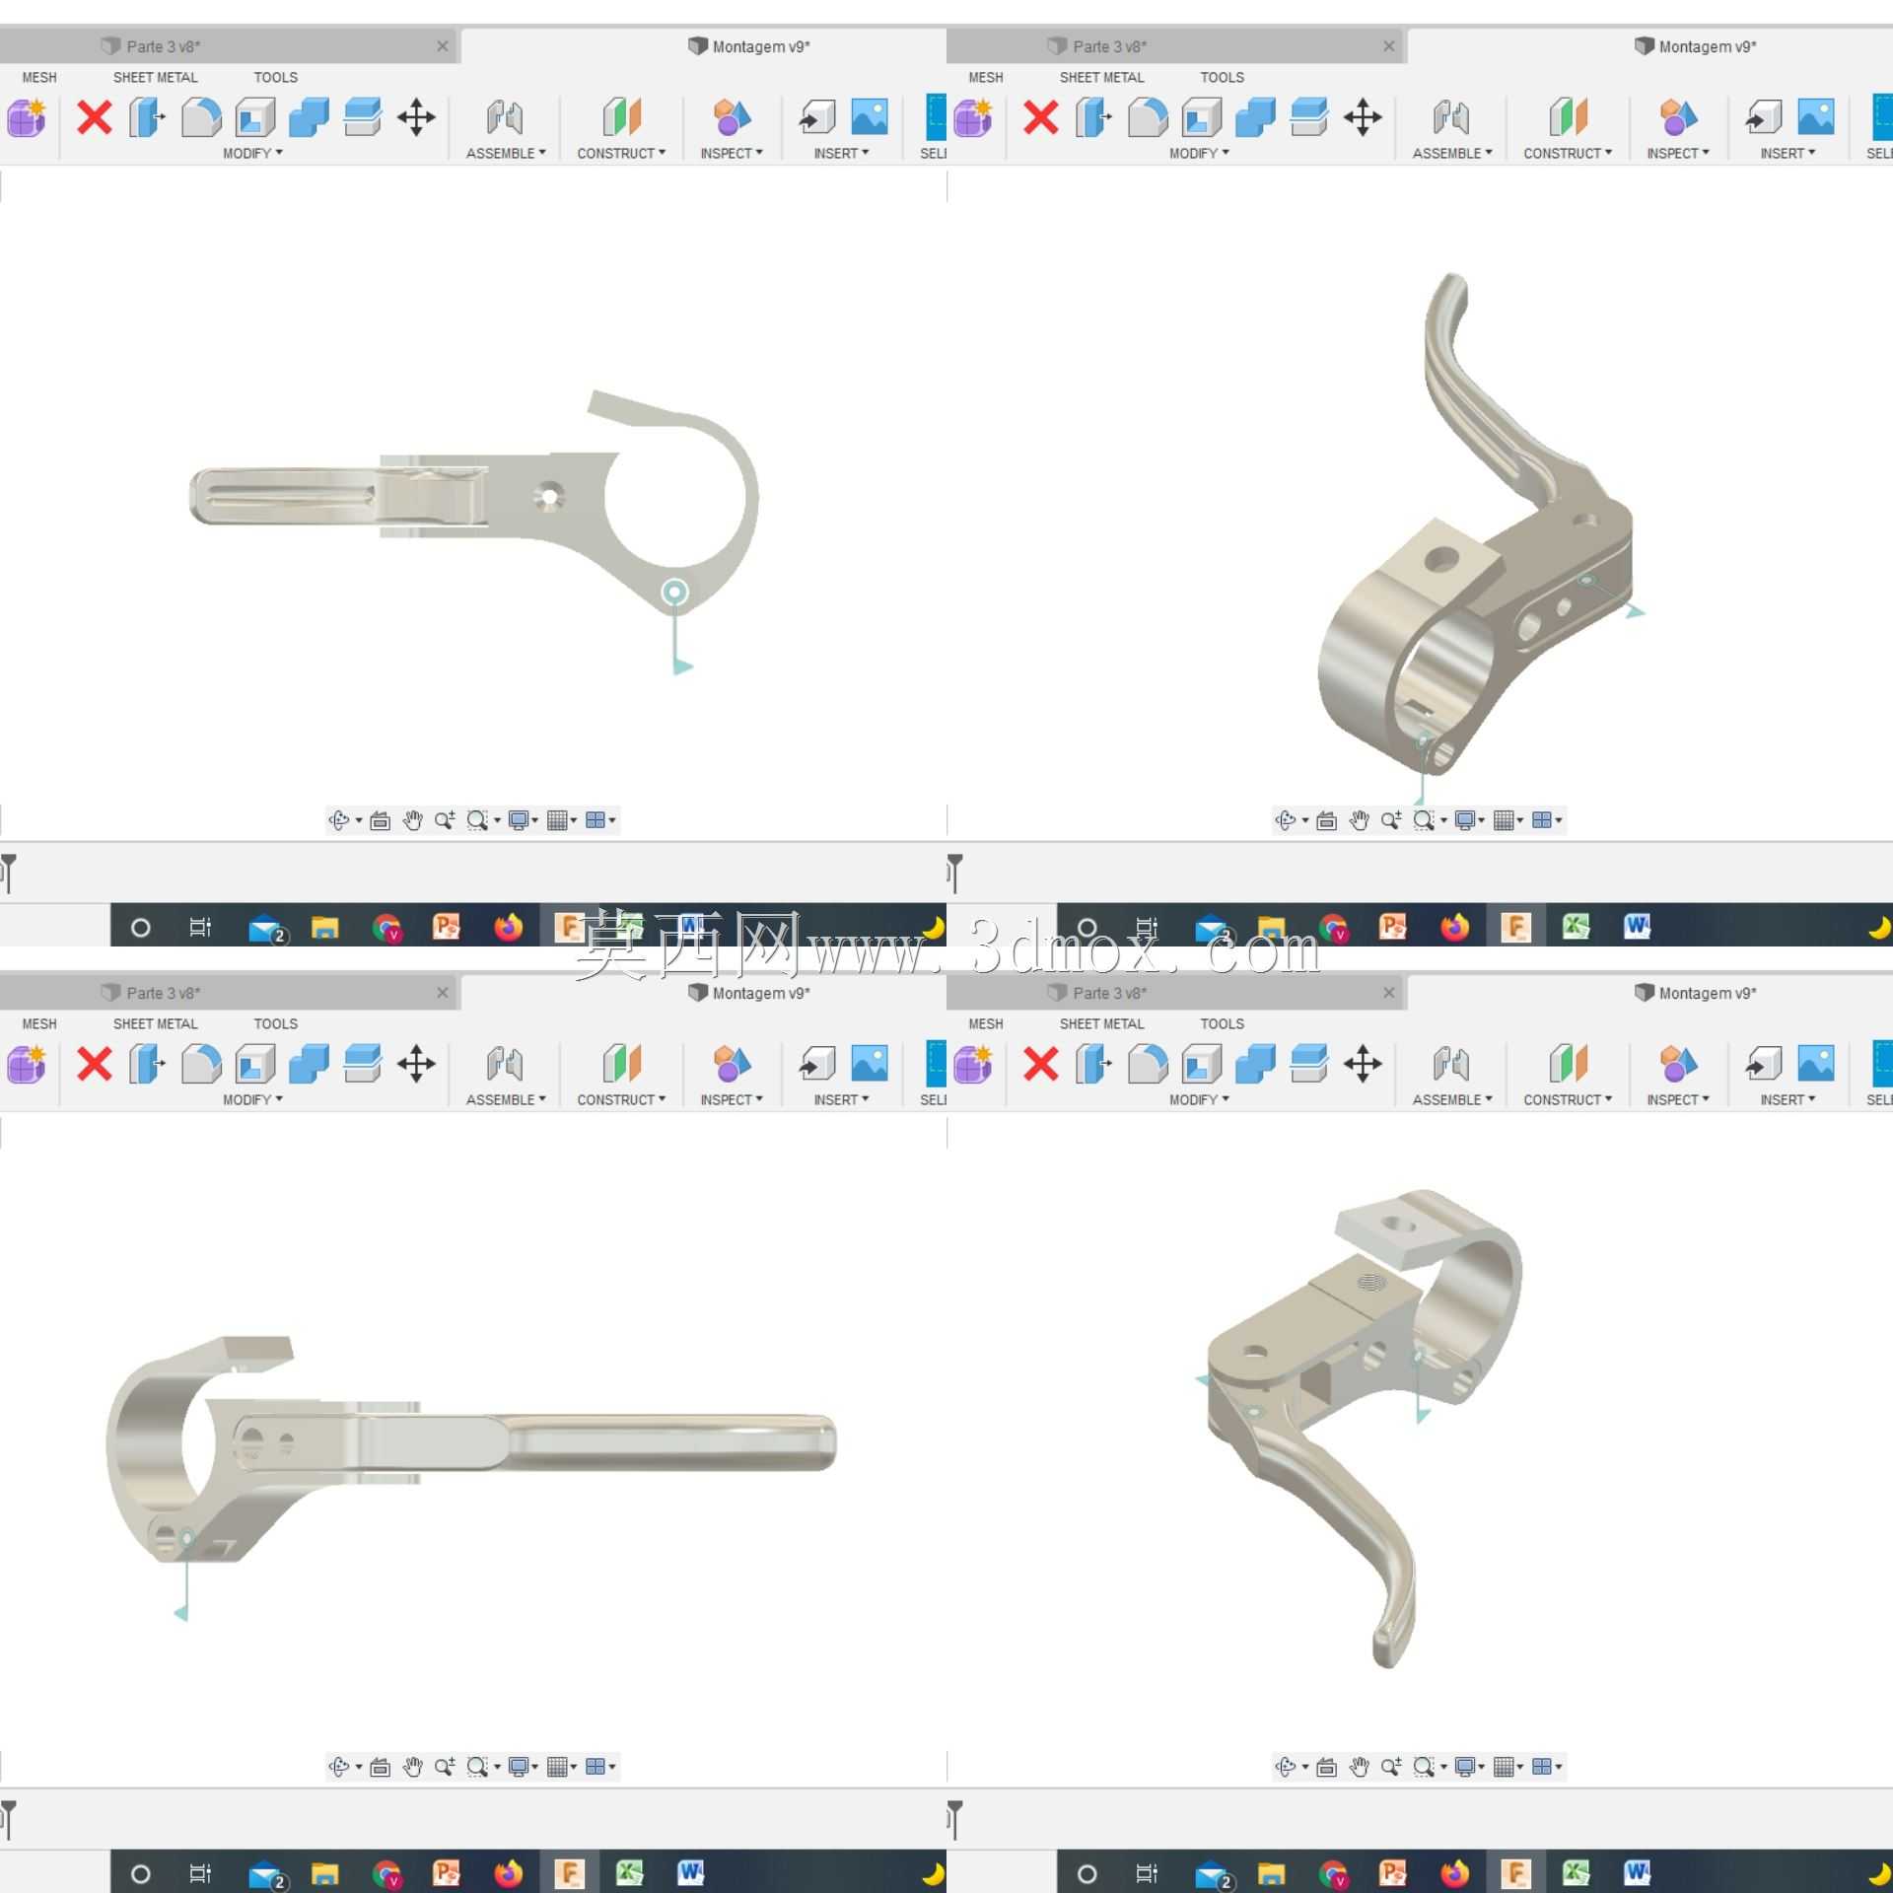
Task: Open MODIFY dropdown in top-right screenshot
Action: tap(1199, 153)
